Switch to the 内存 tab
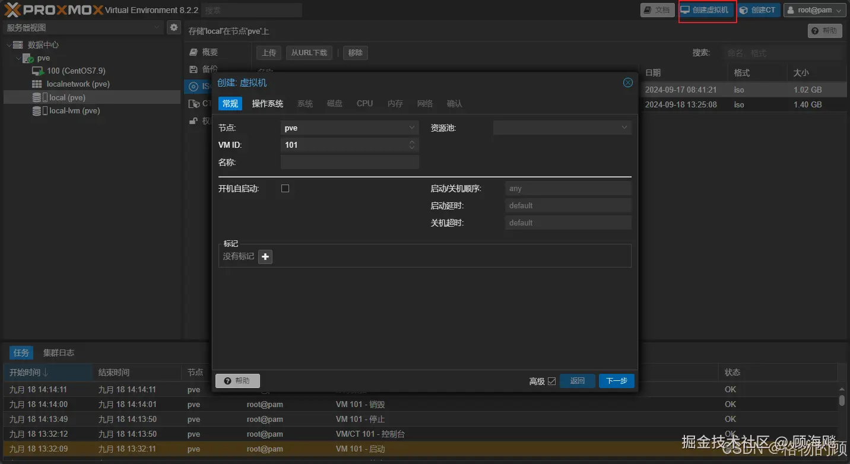 [395, 103]
